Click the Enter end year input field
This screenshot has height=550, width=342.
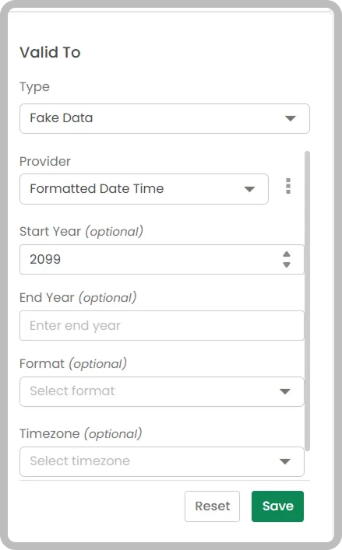(162, 325)
